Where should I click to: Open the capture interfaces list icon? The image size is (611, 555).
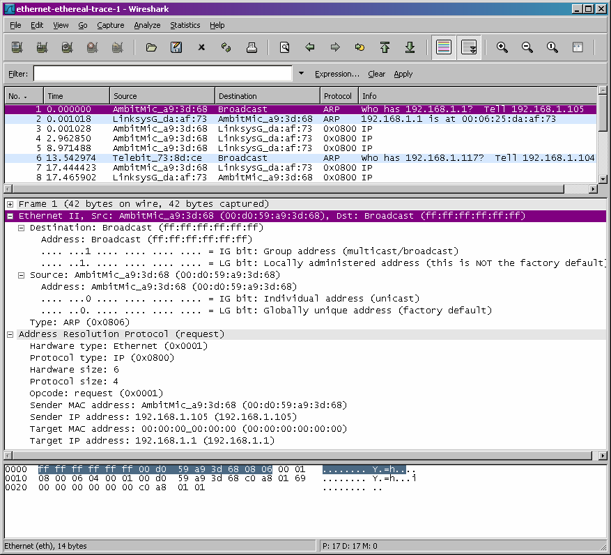[17, 47]
